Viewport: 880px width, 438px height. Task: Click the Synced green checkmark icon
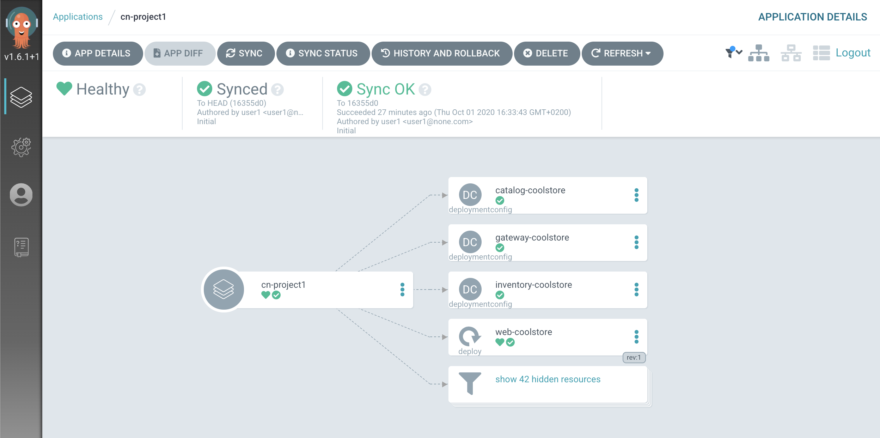[204, 89]
